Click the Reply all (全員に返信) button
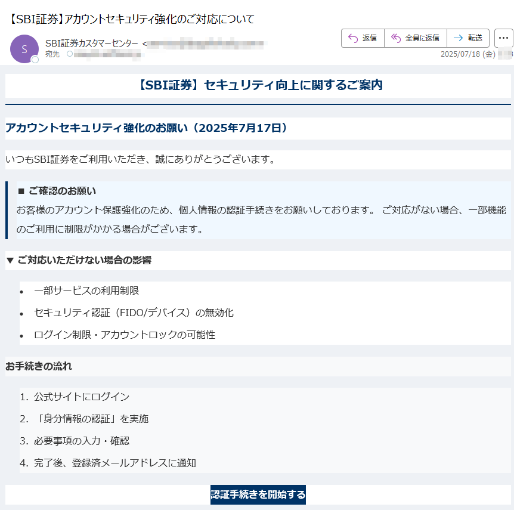The image size is (514, 510). click(x=416, y=38)
